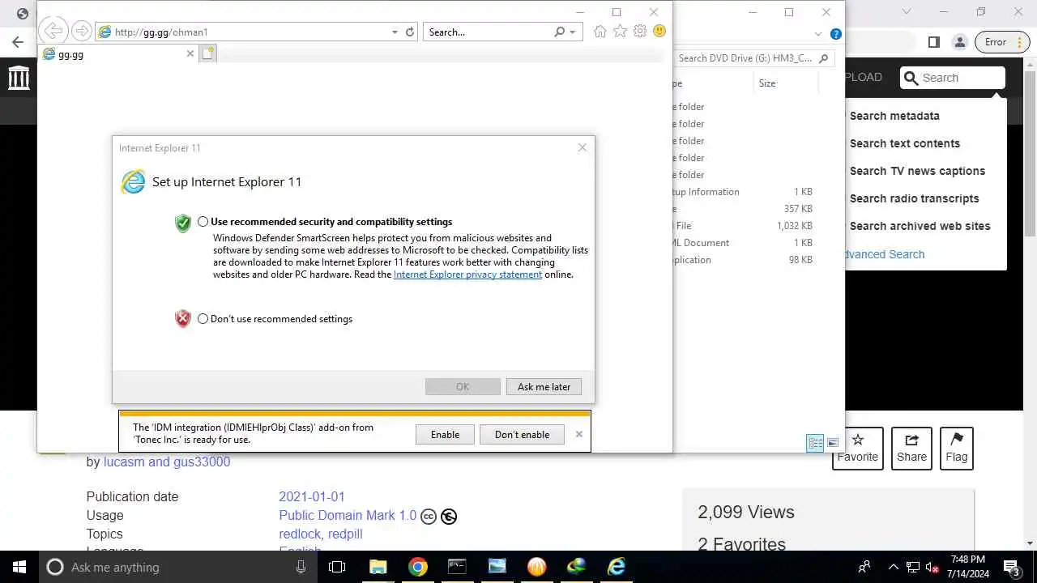Open Command Prompt from the taskbar
Image resolution: width=1037 pixels, height=583 pixels.
click(457, 567)
